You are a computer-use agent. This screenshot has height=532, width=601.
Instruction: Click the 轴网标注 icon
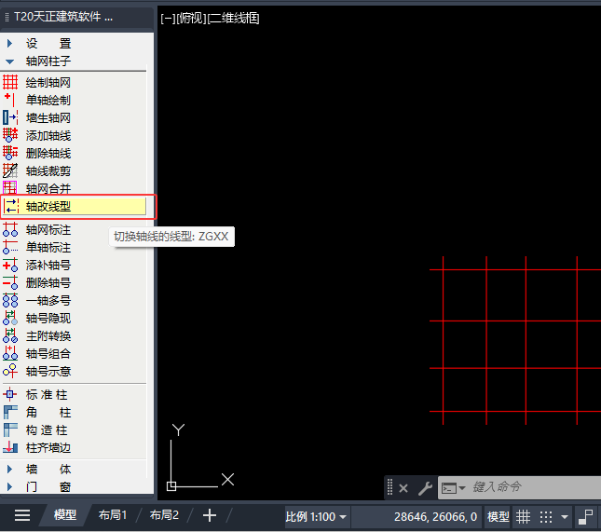pyautogui.click(x=10, y=229)
